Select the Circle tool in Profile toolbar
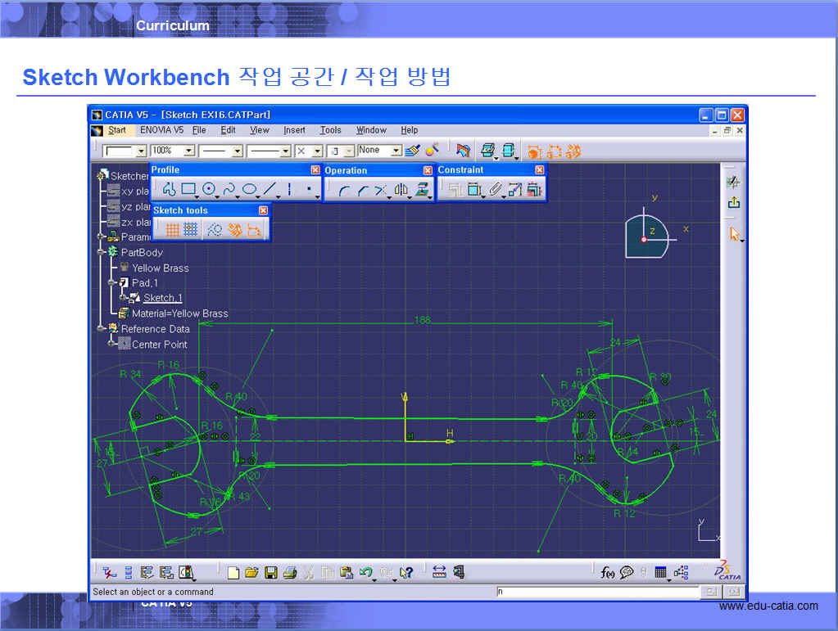 pyautogui.click(x=208, y=189)
